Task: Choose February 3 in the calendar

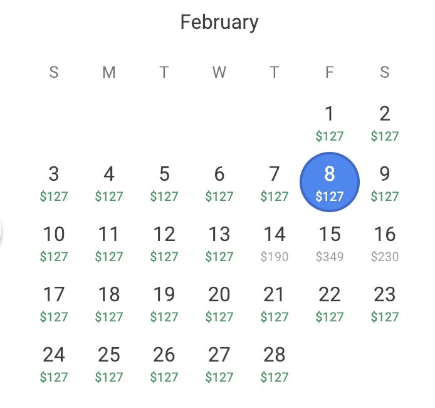Action: [54, 183]
